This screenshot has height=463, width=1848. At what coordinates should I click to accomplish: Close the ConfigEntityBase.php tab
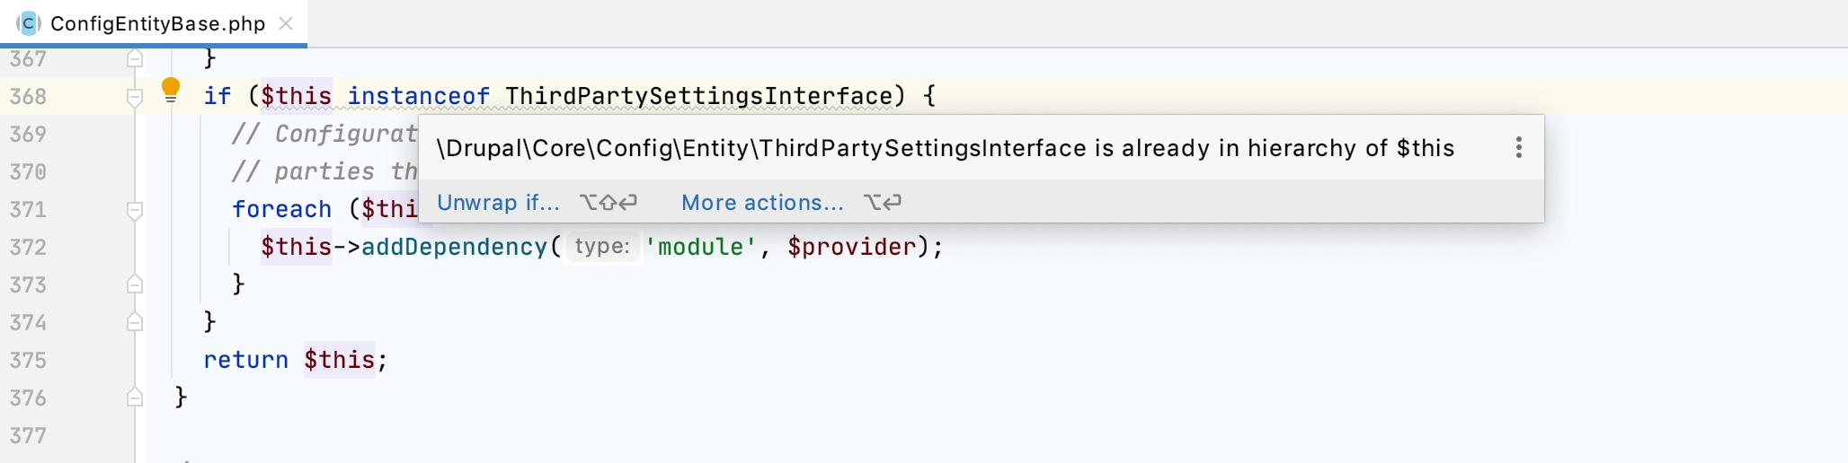click(x=286, y=23)
